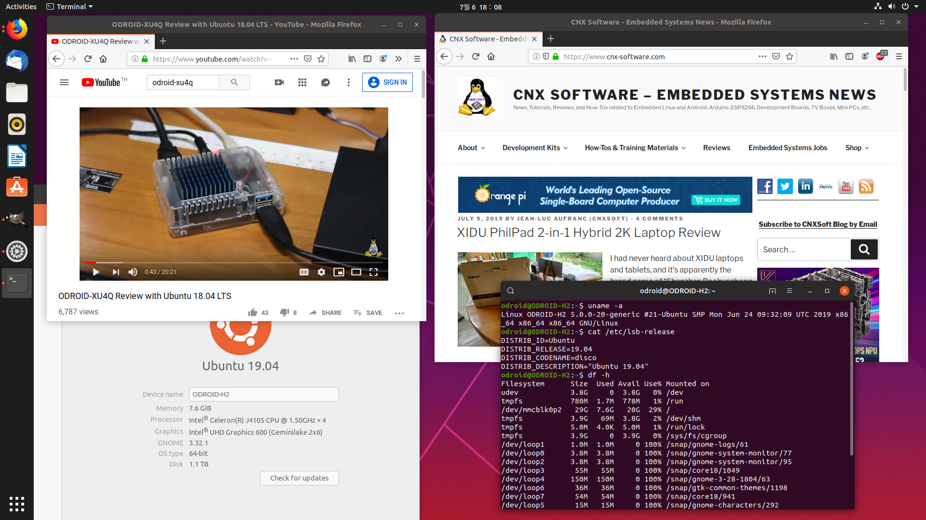
Task: Open Files manager in the dock
Action: click(x=17, y=93)
